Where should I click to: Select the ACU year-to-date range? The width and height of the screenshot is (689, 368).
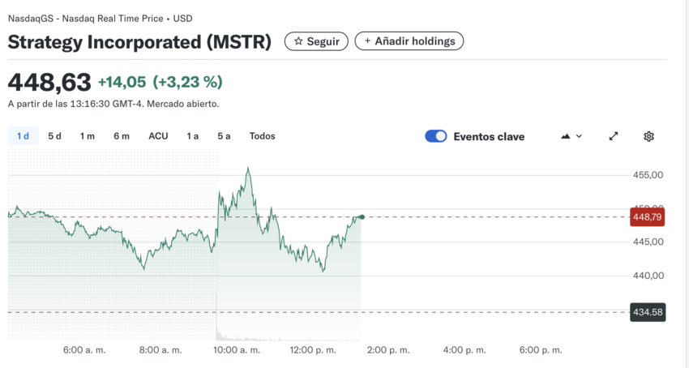click(x=158, y=136)
